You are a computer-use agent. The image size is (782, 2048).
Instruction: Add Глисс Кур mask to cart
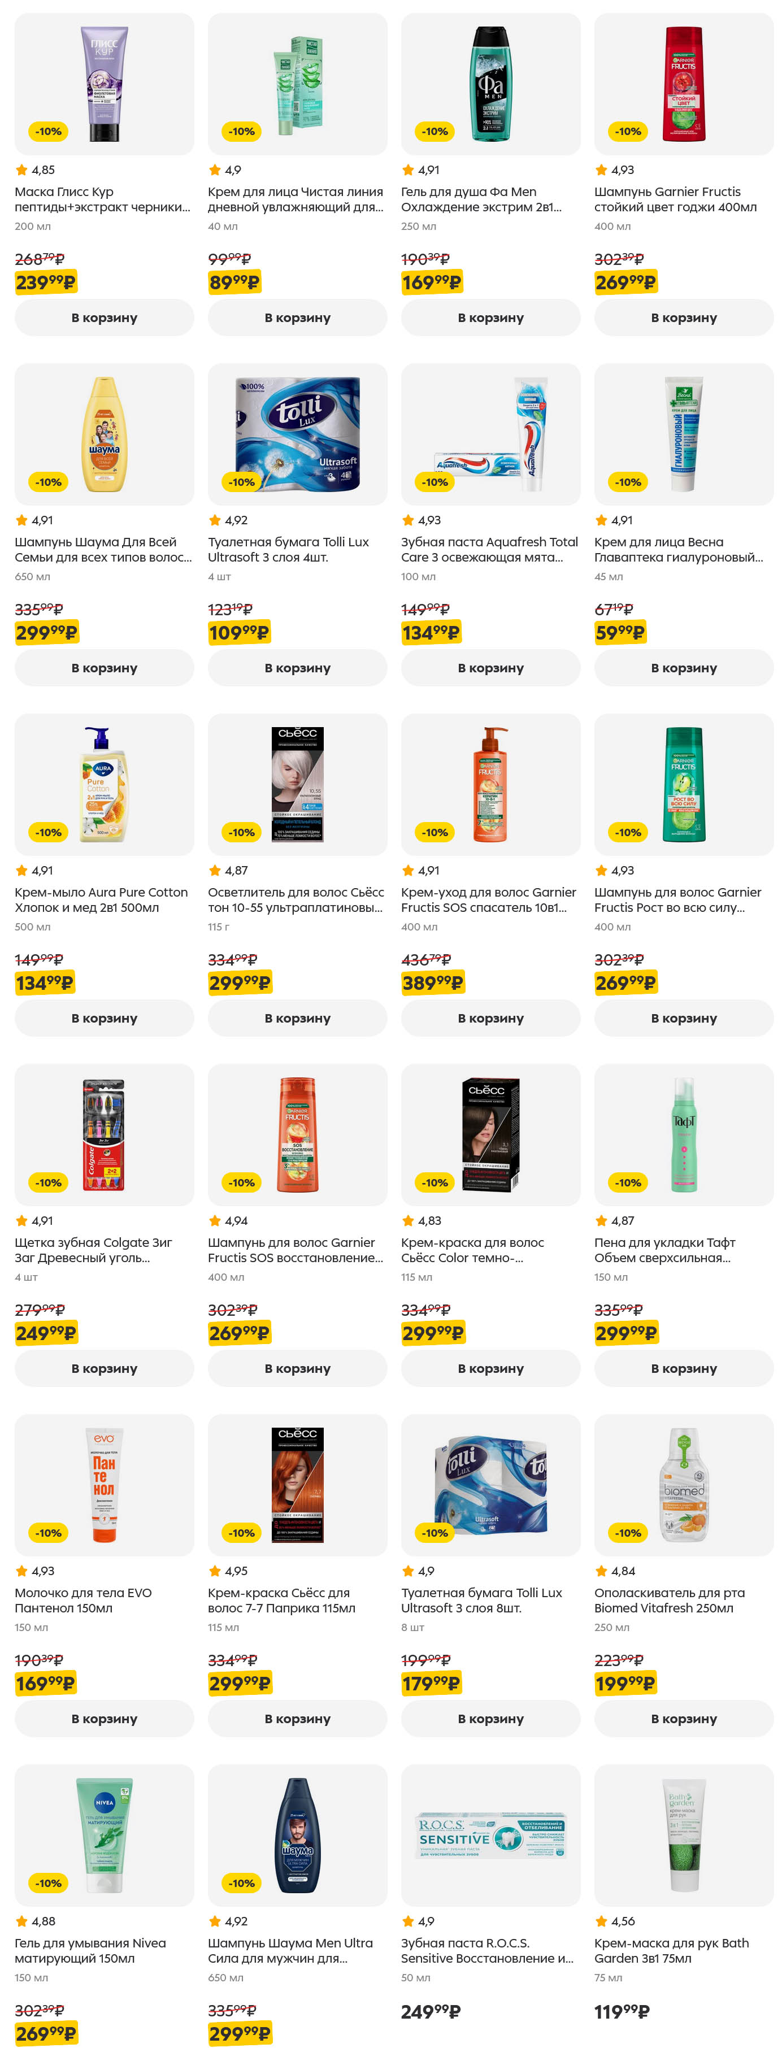point(104,317)
